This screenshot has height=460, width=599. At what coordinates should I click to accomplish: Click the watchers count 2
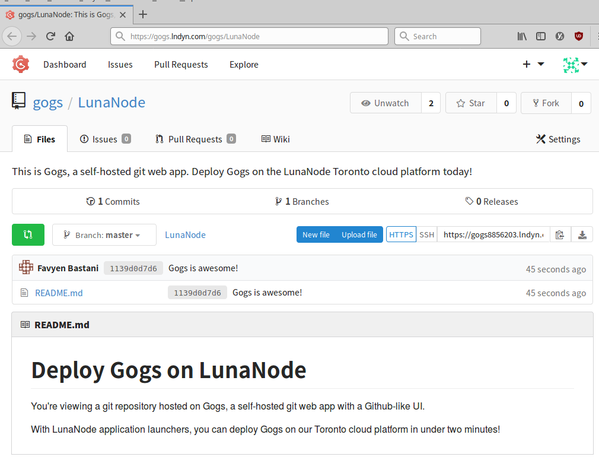point(431,103)
